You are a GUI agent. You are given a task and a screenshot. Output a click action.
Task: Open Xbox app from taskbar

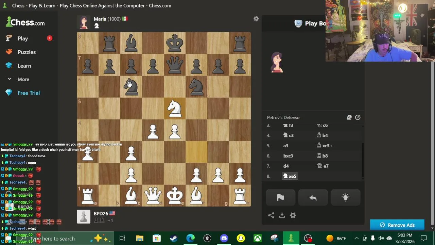point(258,238)
